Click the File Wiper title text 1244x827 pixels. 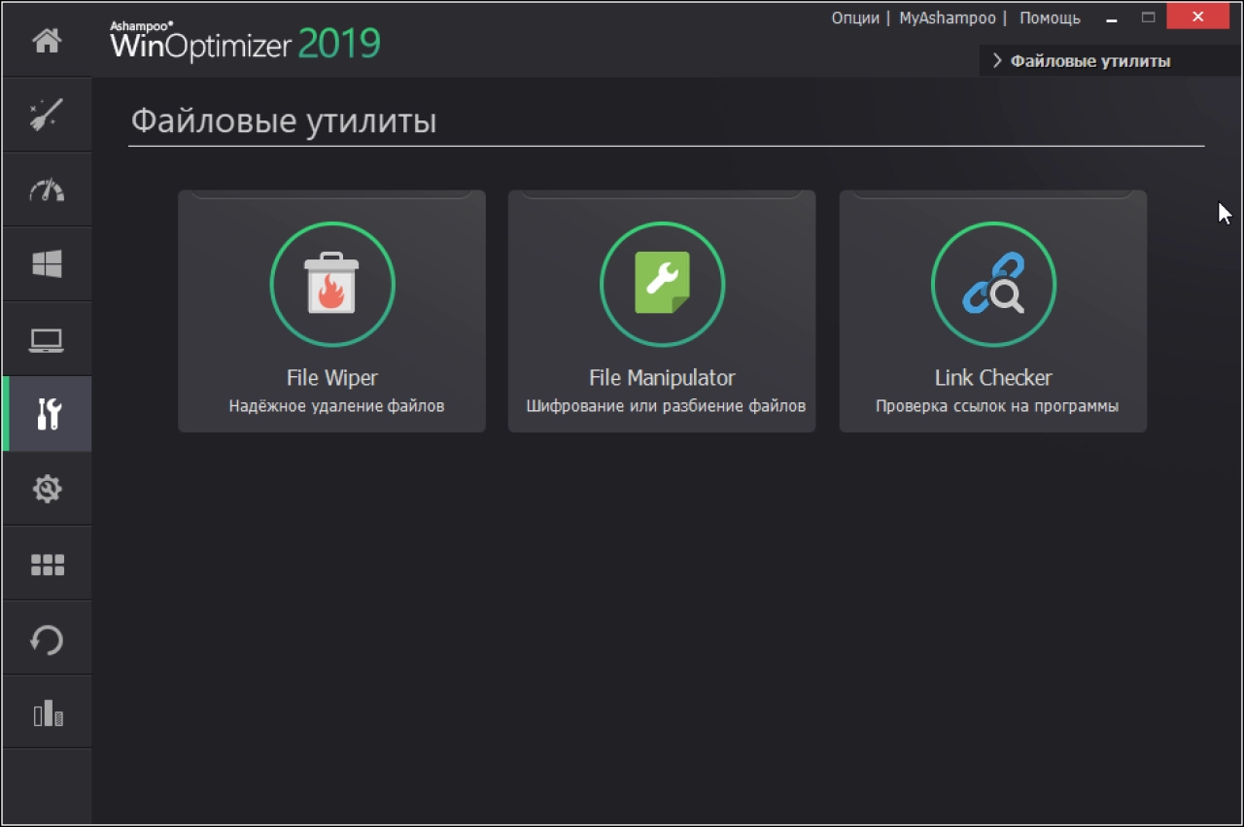tap(332, 378)
